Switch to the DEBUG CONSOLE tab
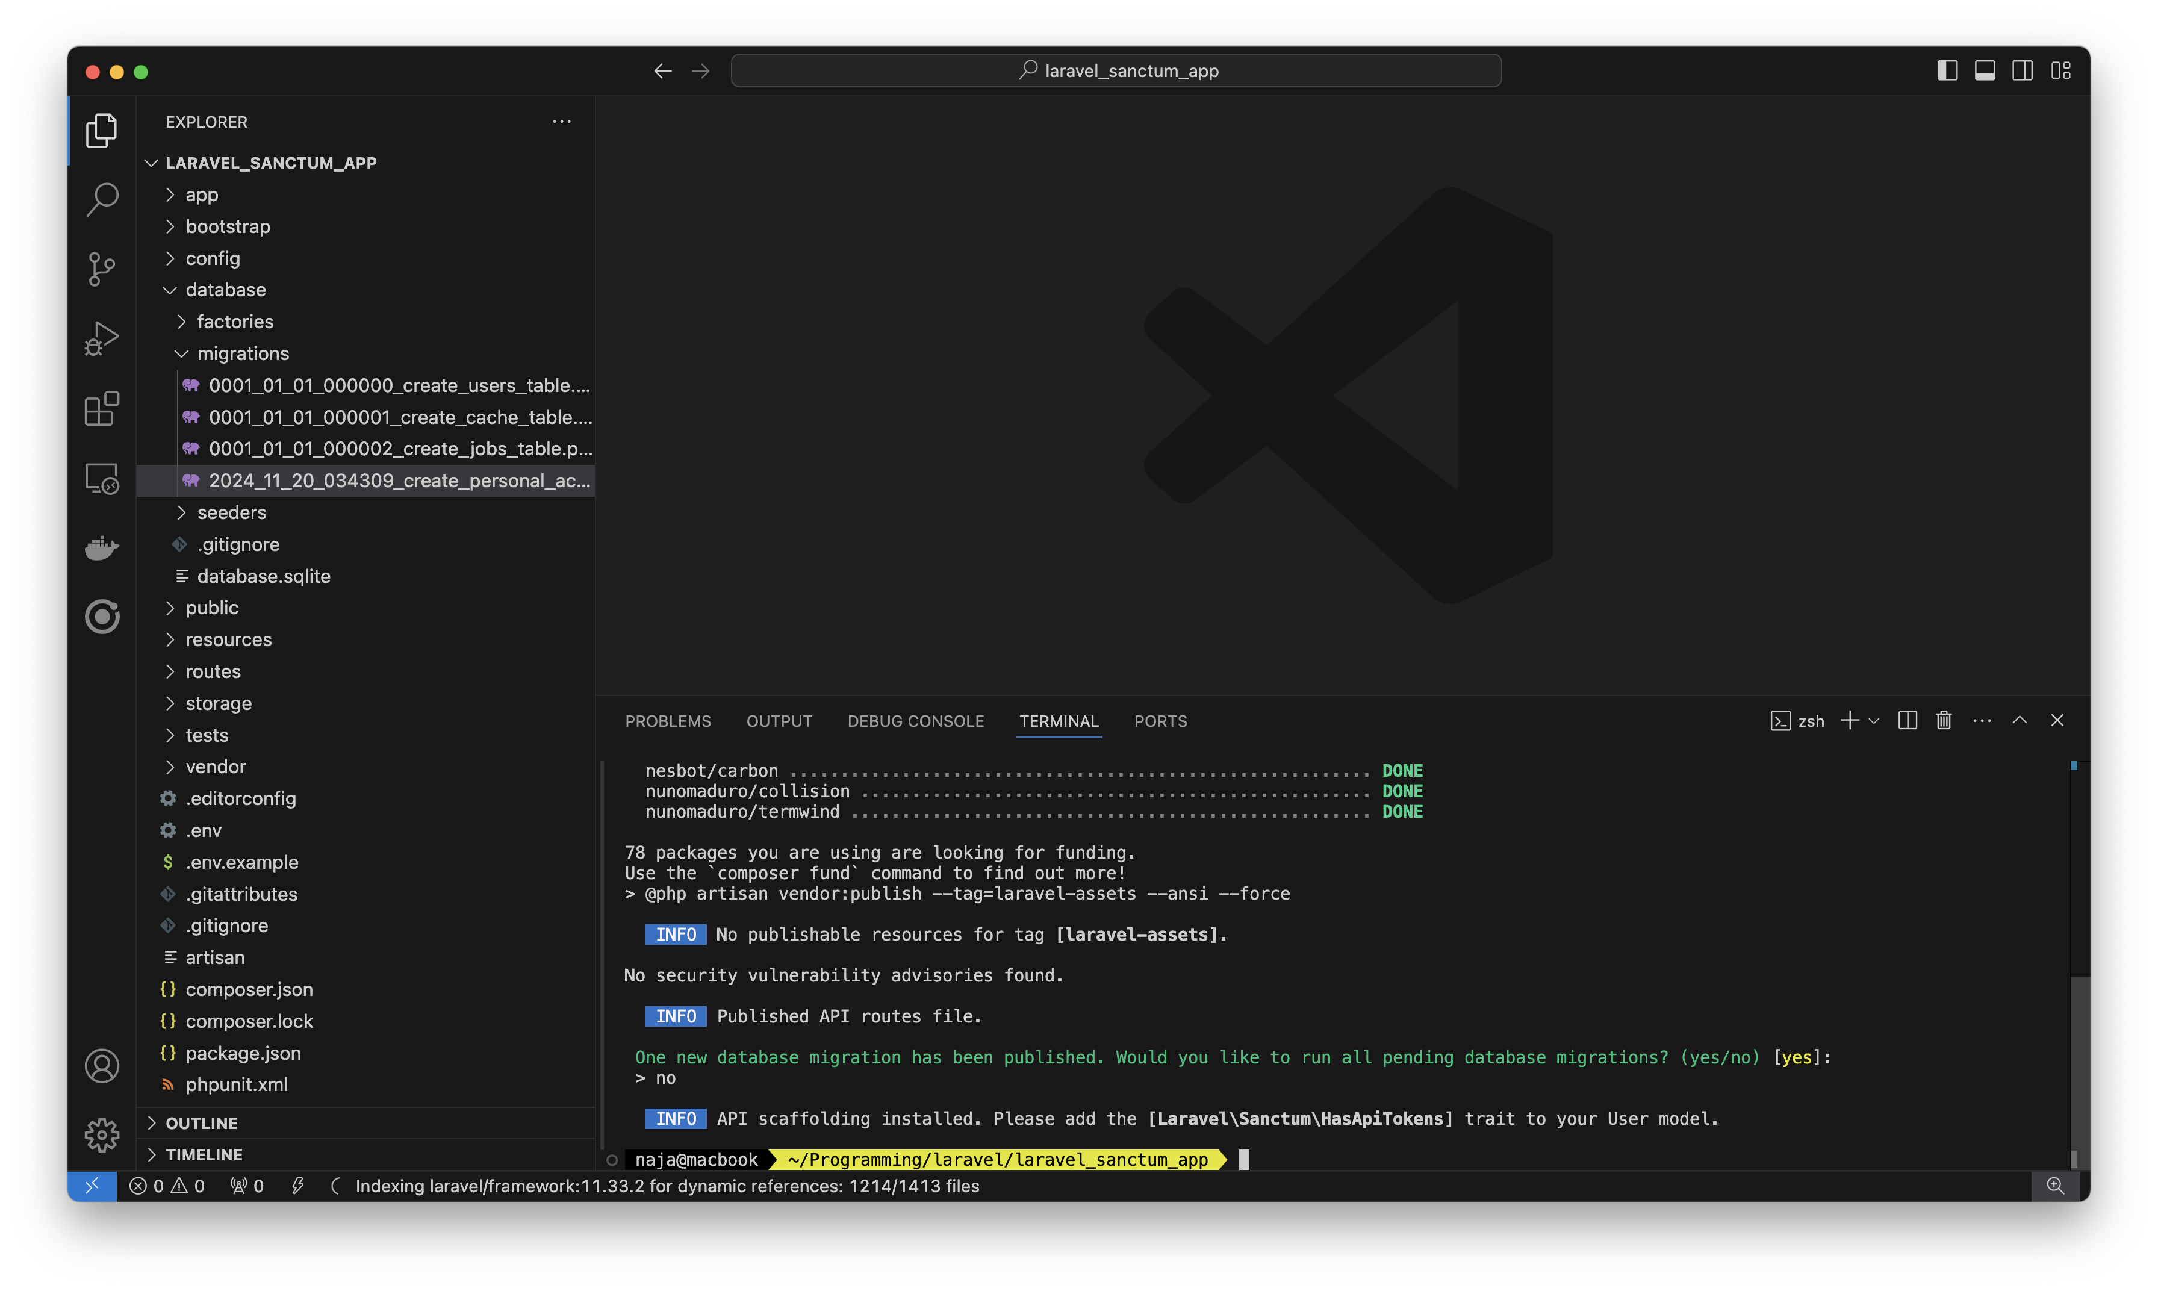The height and width of the screenshot is (1291, 2158). [915, 721]
